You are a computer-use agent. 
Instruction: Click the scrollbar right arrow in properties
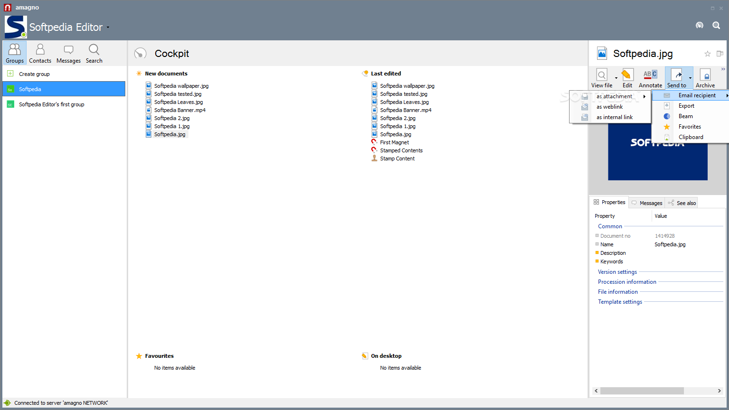coord(719,391)
